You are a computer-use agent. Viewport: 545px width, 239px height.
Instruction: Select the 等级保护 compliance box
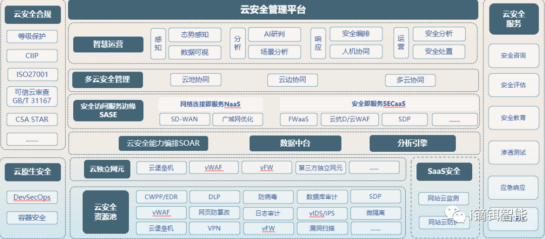click(32, 36)
